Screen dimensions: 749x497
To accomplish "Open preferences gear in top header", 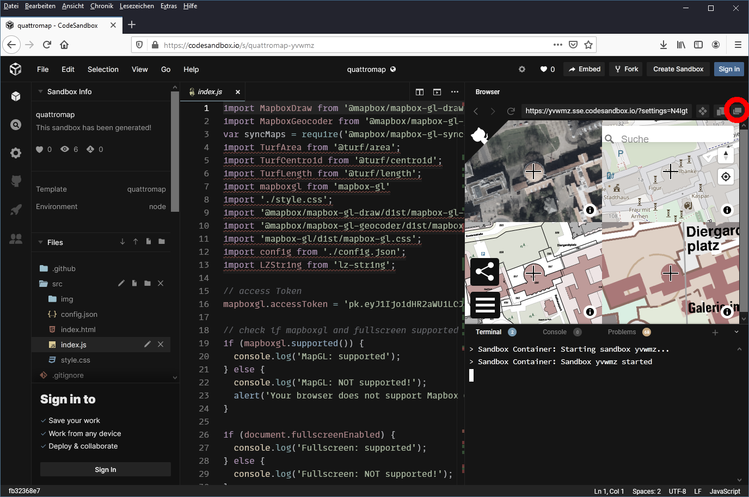I will 522,69.
